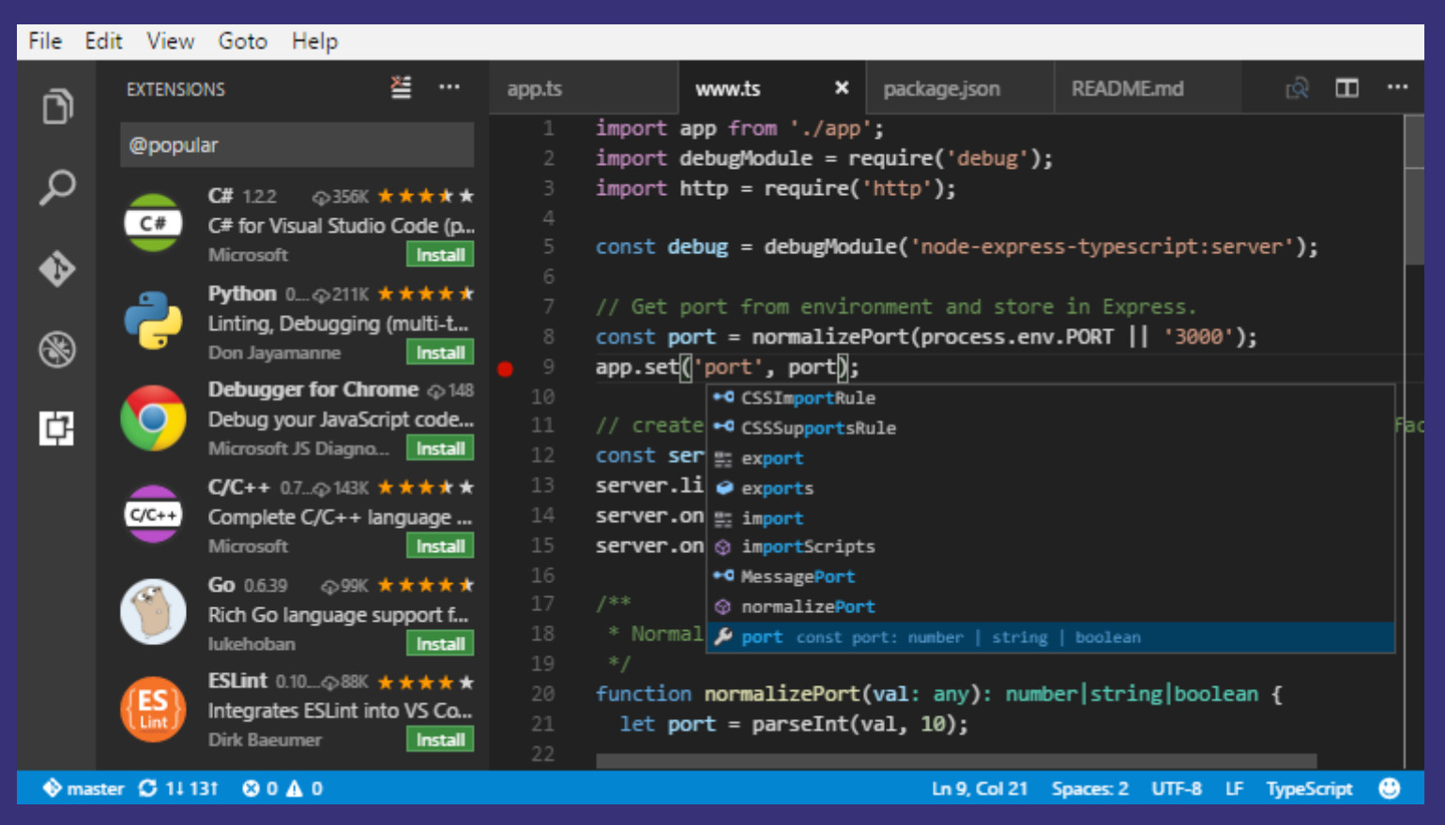Install the Python extension
The width and height of the screenshot is (1445, 825).
pos(440,352)
